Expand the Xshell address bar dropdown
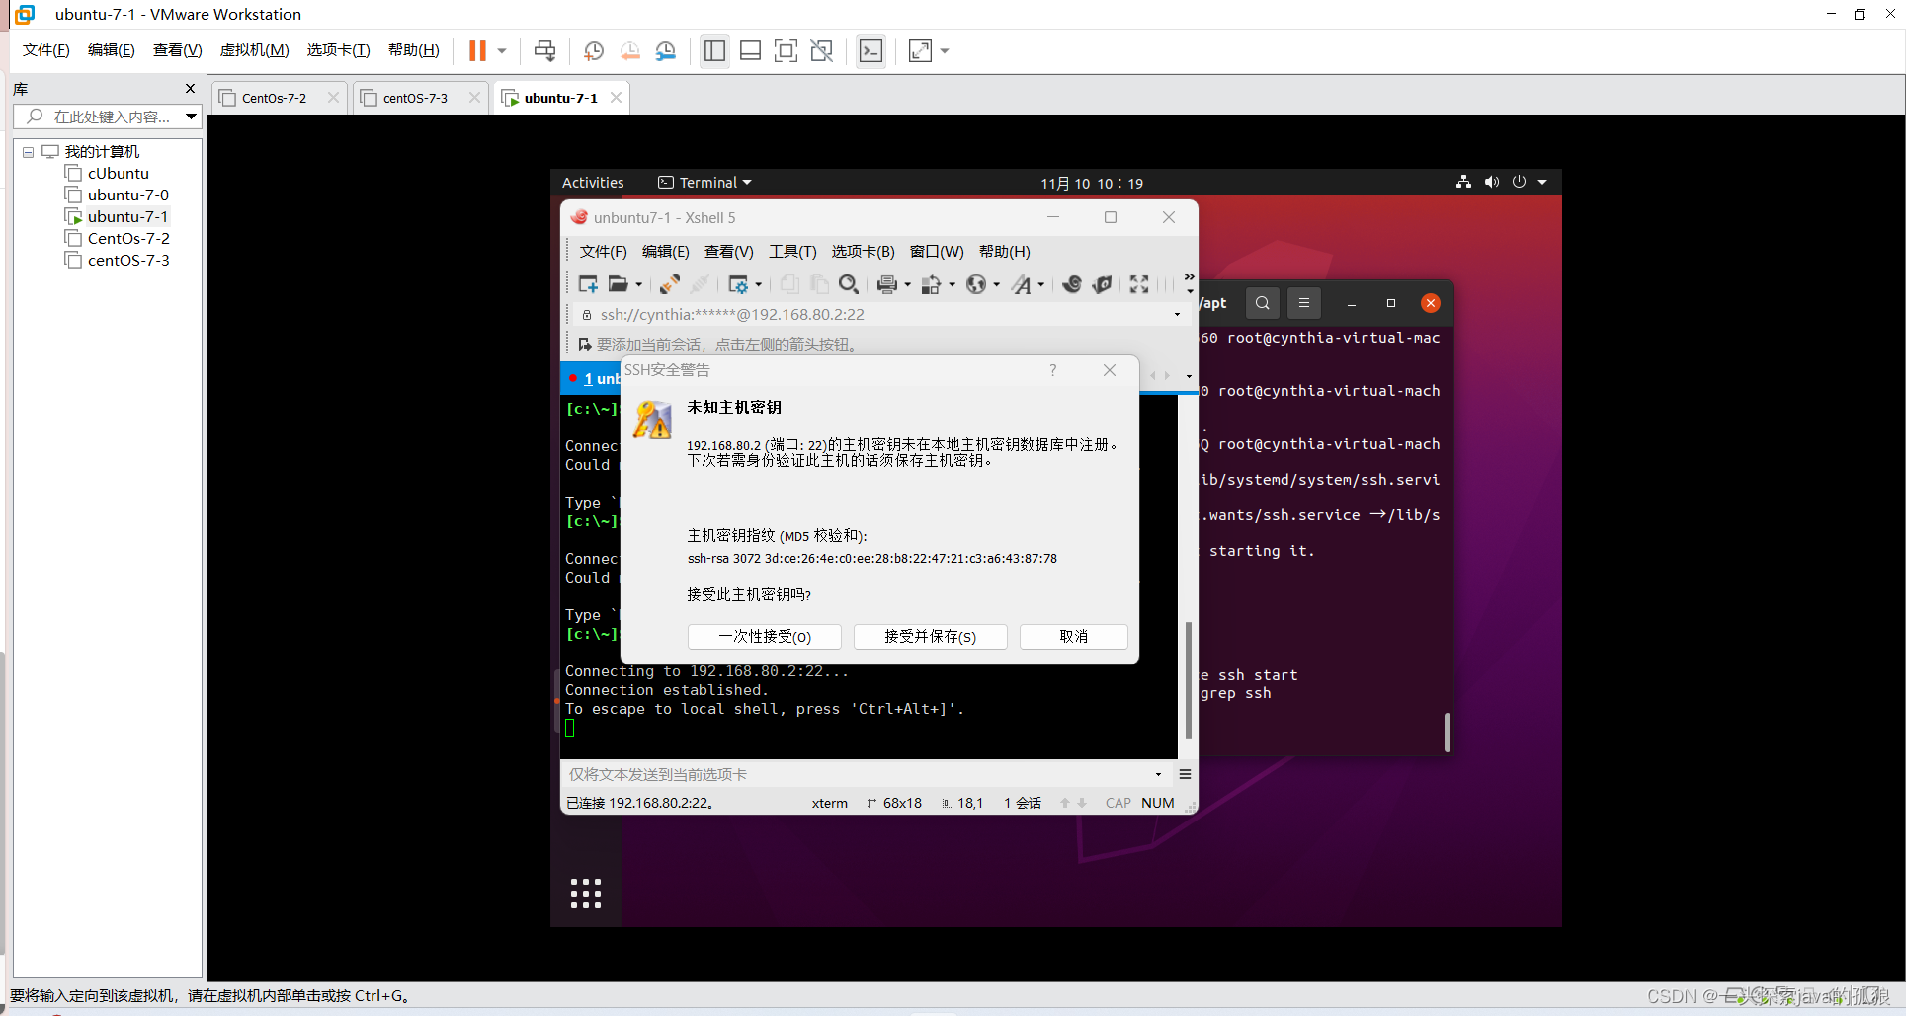The height and width of the screenshot is (1016, 1906). coord(1176,315)
